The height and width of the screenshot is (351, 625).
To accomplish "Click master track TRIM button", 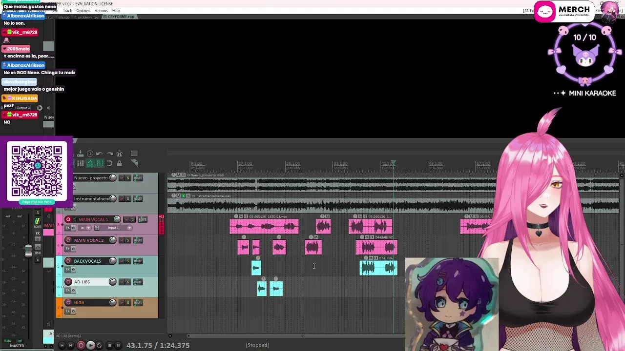I will coord(38,253).
